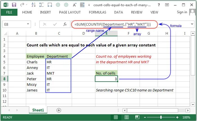This screenshot has height=121, width=197.
Task: Click the Excel application icon
Action: click(x=6, y=5)
